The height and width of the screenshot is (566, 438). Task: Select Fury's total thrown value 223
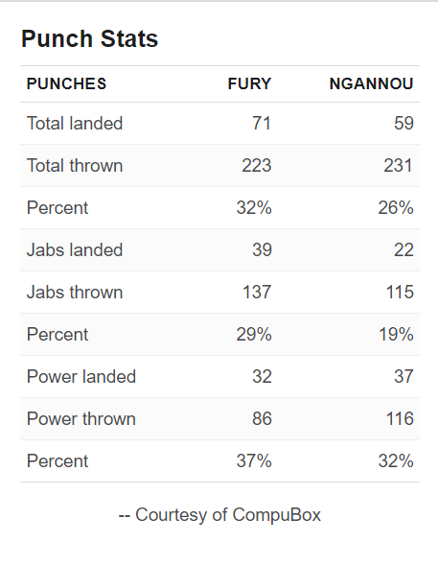point(256,165)
